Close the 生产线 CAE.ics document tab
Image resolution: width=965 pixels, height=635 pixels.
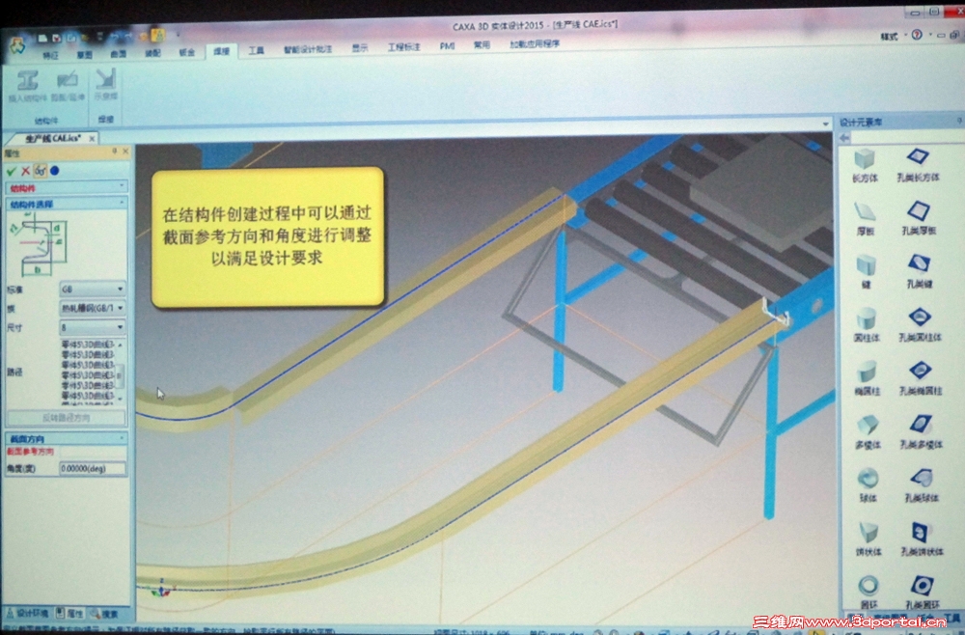[x=92, y=138]
